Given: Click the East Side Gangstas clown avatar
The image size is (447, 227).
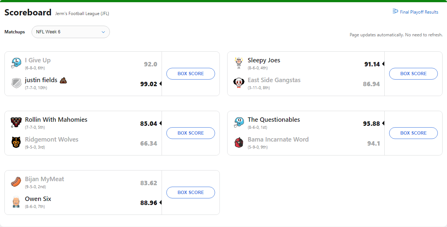Looking at the screenshot, I should coord(239,83).
